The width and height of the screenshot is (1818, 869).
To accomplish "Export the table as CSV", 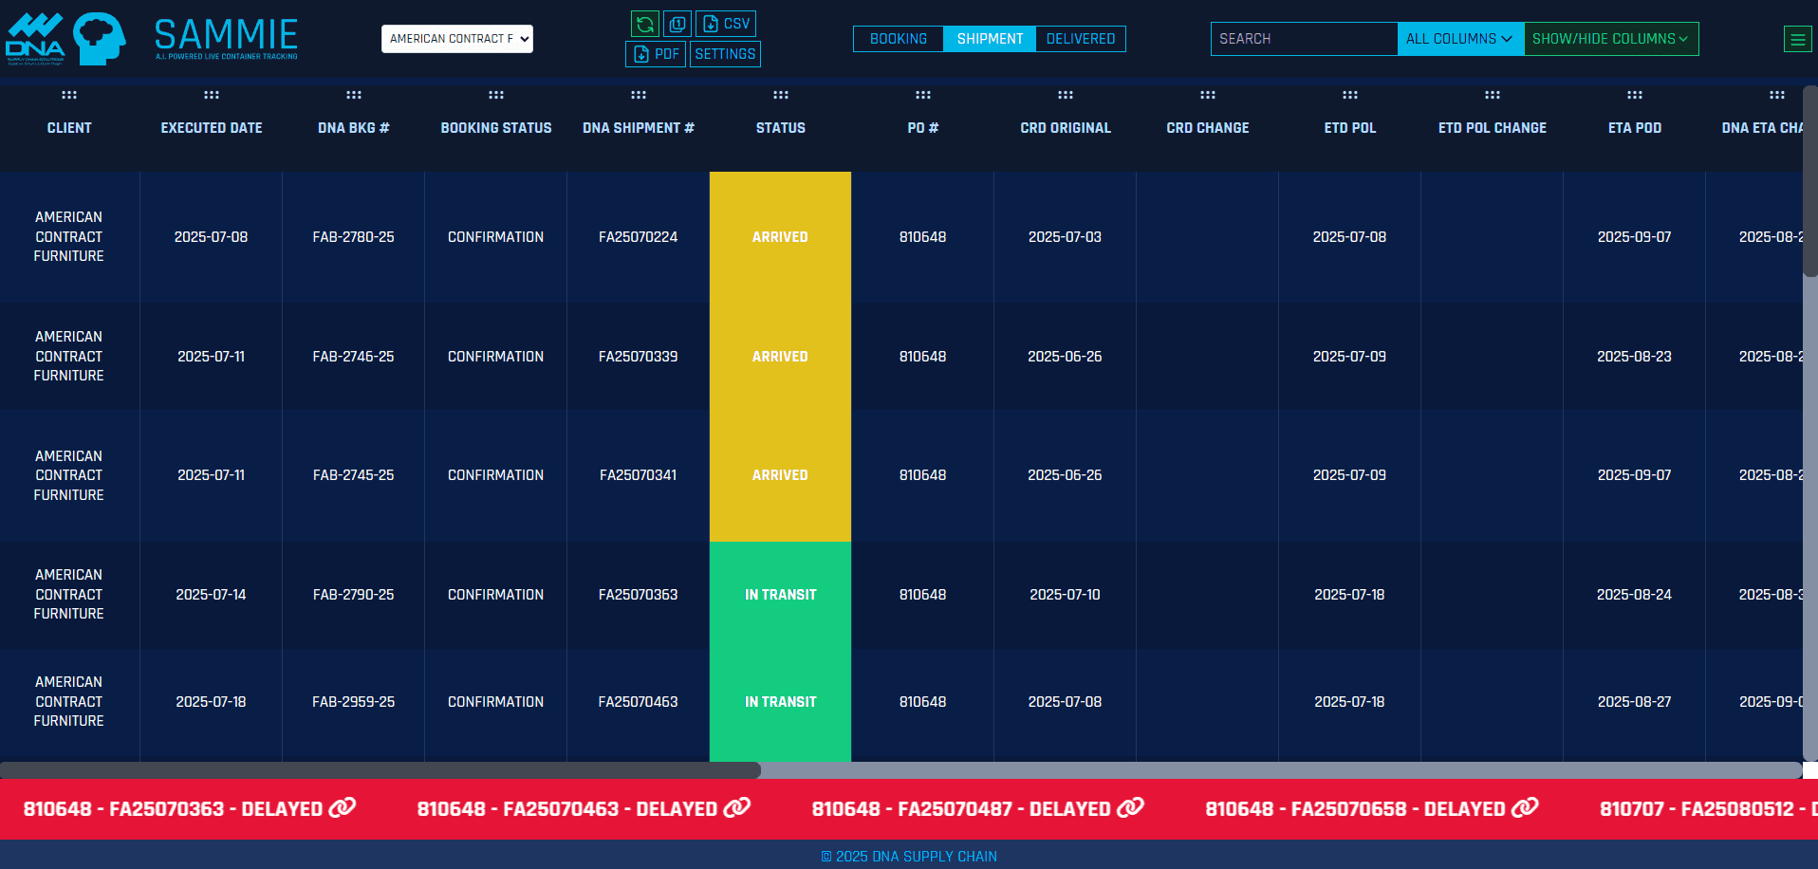I will [x=726, y=24].
